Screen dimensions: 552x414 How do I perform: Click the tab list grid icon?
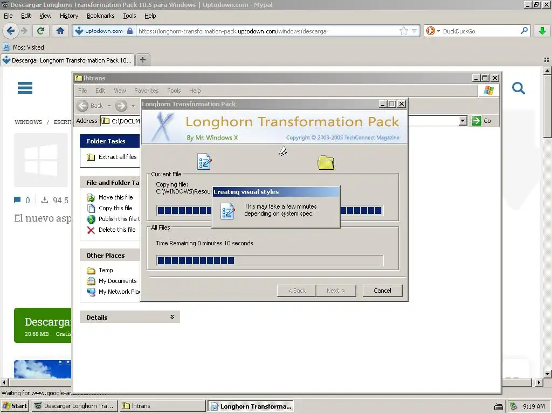(x=547, y=60)
